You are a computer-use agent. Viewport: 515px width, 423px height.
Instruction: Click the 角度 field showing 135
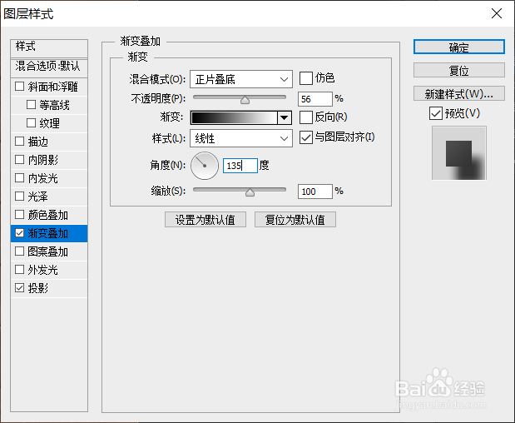(240, 166)
